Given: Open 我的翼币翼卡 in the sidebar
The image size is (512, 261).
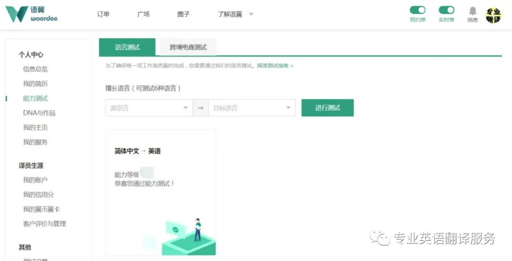Looking at the screenshot, I should [x=41, y=209].
